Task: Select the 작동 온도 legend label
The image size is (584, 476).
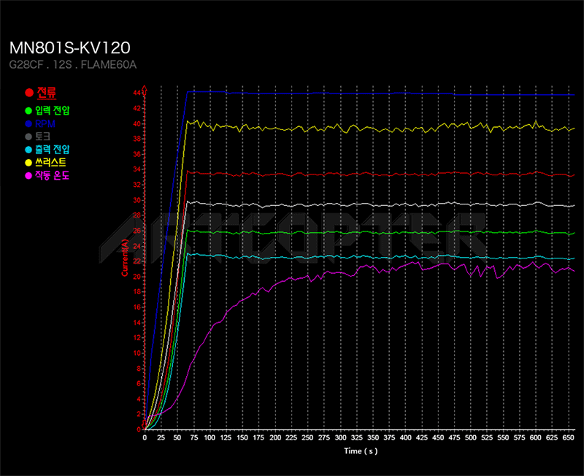Action: (x=53, y=175)
